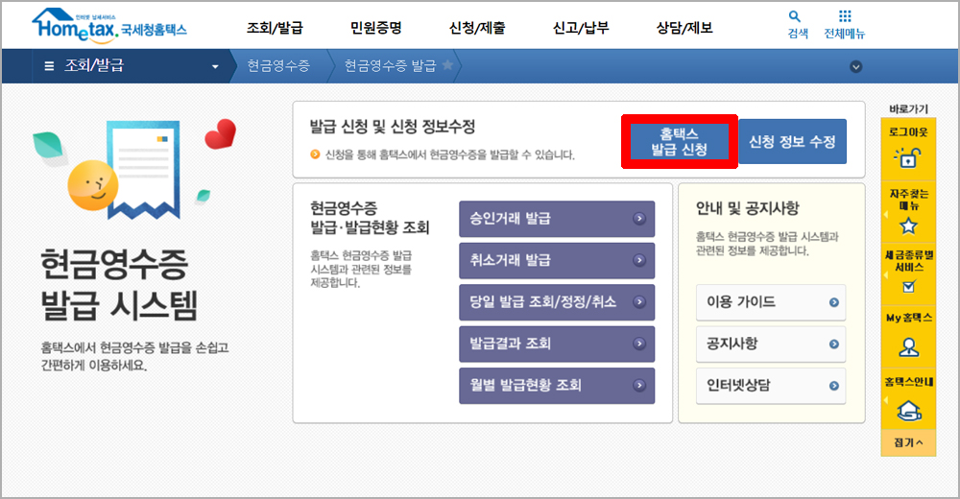Toggle favorite star next to 현금영수증 발급
Screen dimensions: 960x499
447,64
